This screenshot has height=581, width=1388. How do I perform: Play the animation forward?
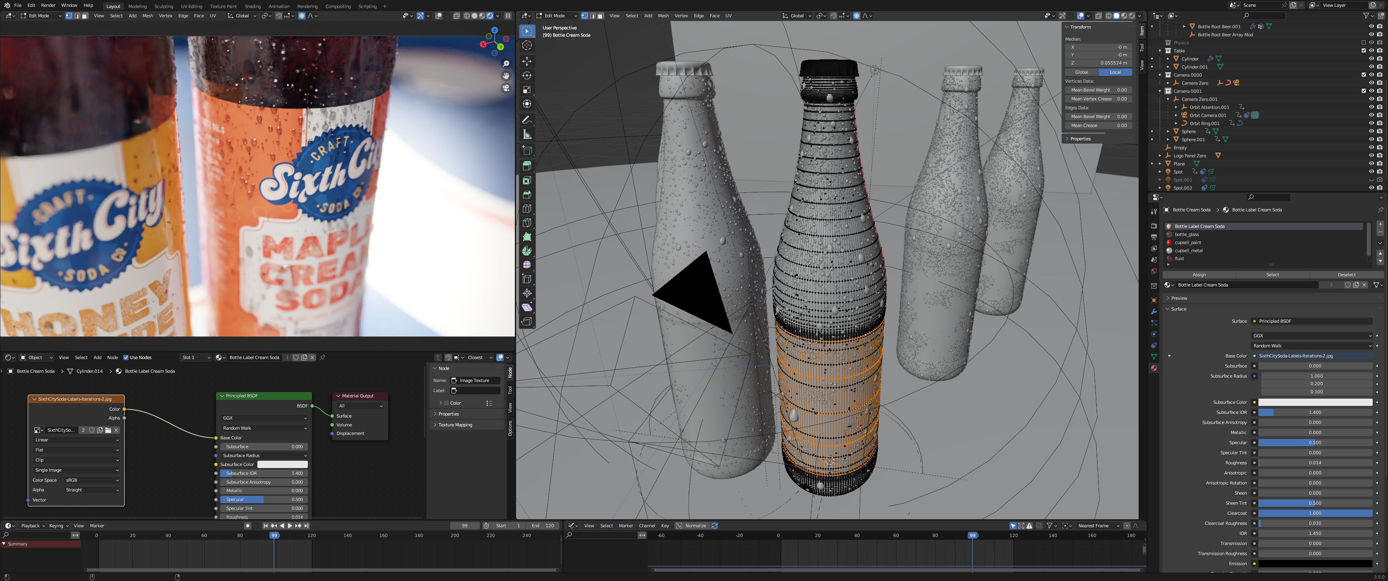tap(290, 525)
